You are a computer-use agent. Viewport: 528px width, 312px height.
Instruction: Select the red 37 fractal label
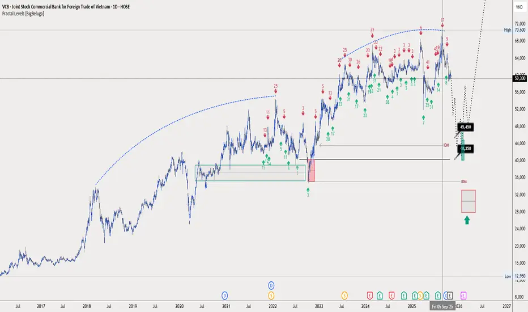coord(372,31)
